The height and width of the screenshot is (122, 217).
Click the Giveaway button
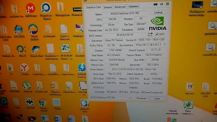(141, 98)
